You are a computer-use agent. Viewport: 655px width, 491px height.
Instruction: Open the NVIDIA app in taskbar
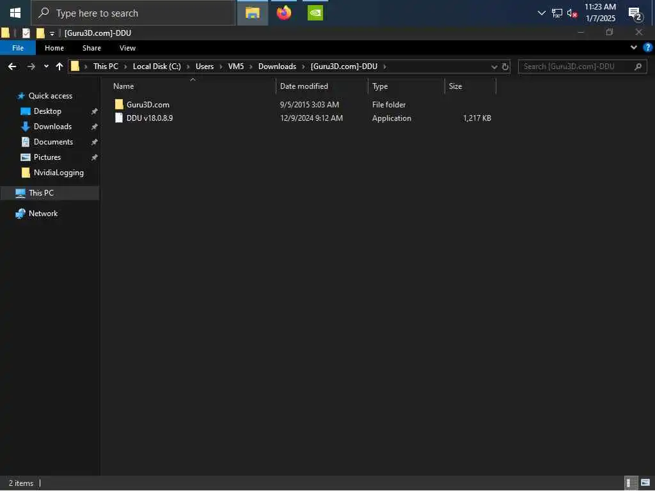315,13
